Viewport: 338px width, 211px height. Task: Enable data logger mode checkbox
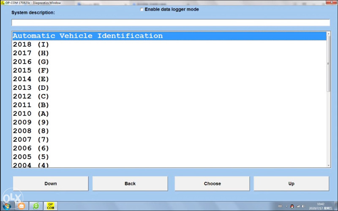(142, 9)
